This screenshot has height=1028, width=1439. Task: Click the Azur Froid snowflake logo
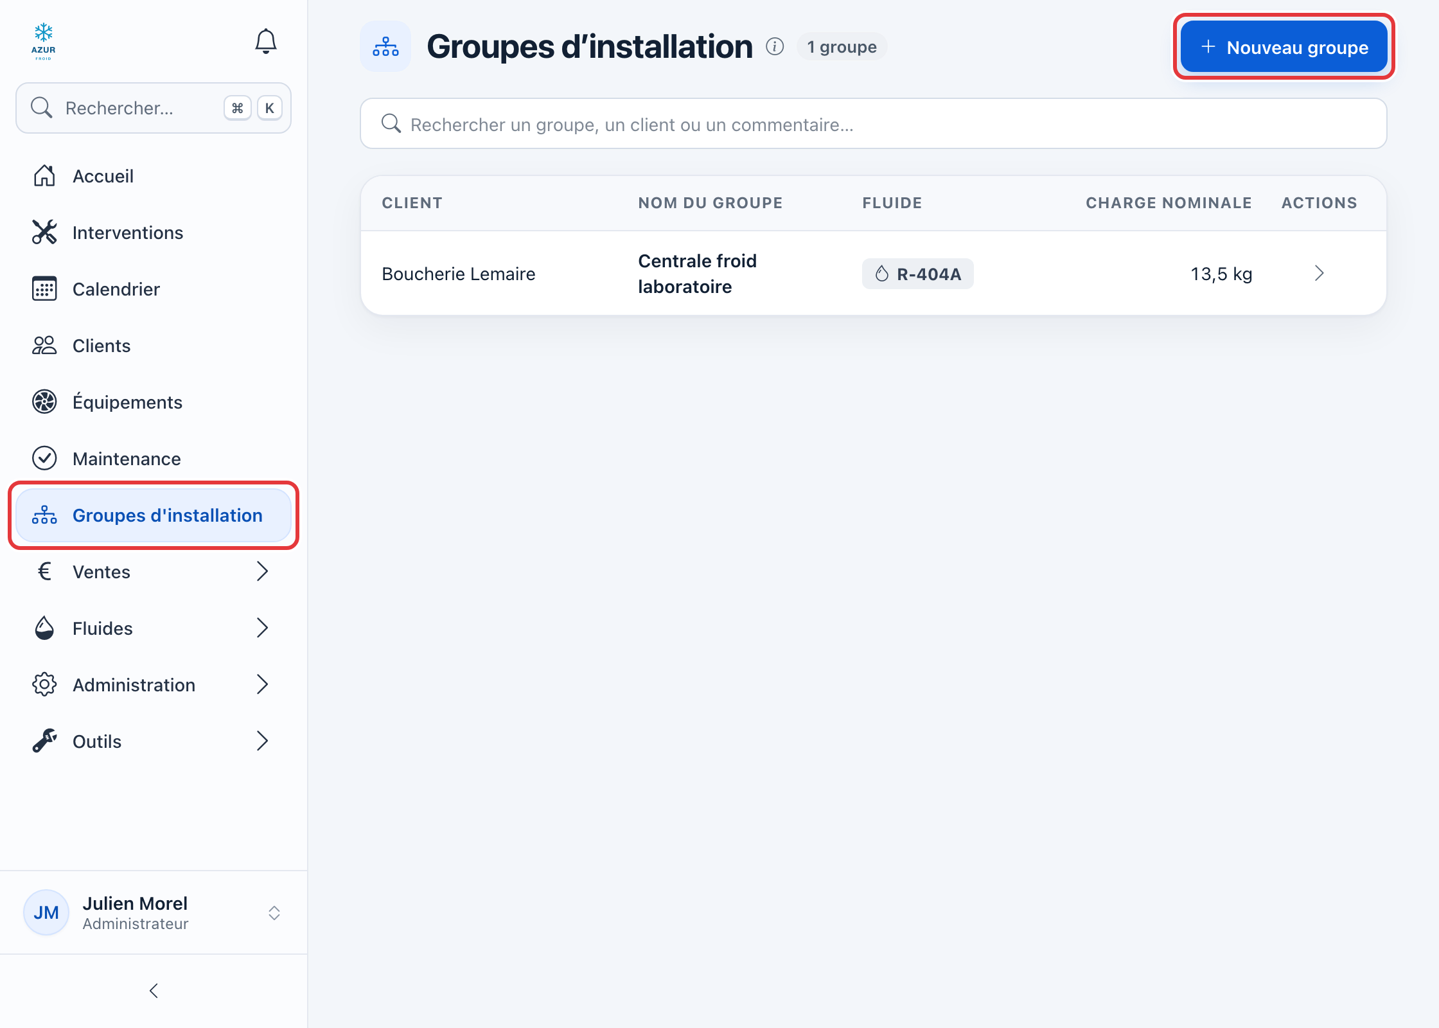[x=44, y=42]
